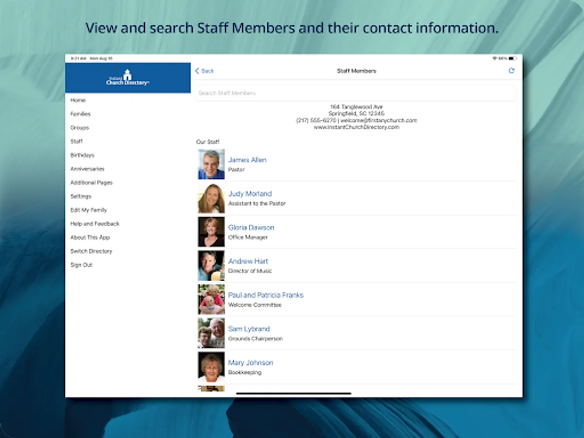Open Paul and Patricia Franks entry
This screenshot has height=438, width=584.
click(x=357, y=299)
